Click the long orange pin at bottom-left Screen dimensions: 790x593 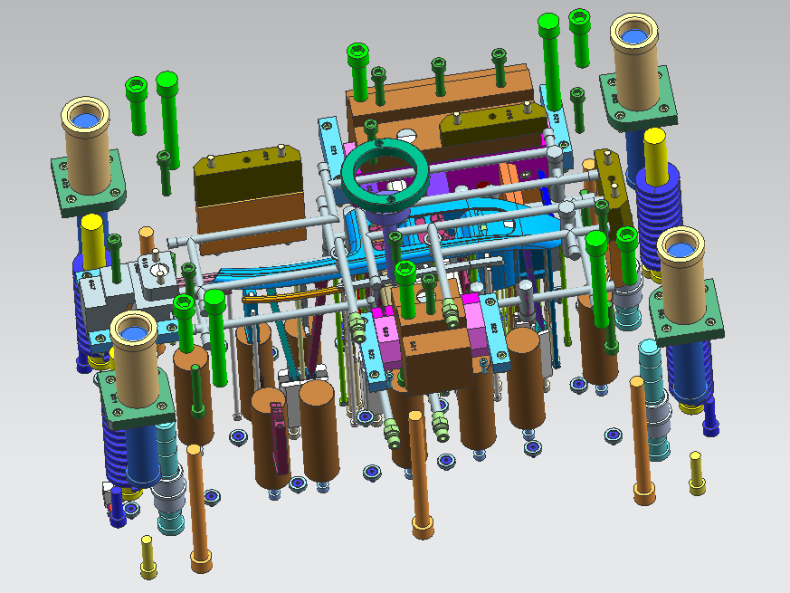pyautogui.click(x=198, y=507)
